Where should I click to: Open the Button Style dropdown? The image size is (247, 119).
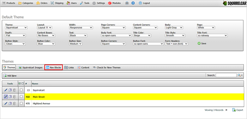coord(15,44)
